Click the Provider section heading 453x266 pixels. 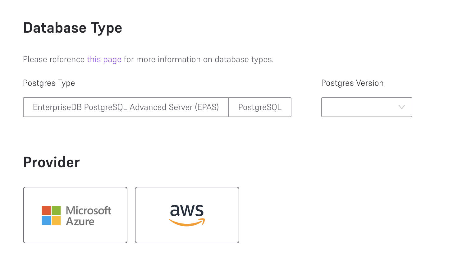click(52, 162)
